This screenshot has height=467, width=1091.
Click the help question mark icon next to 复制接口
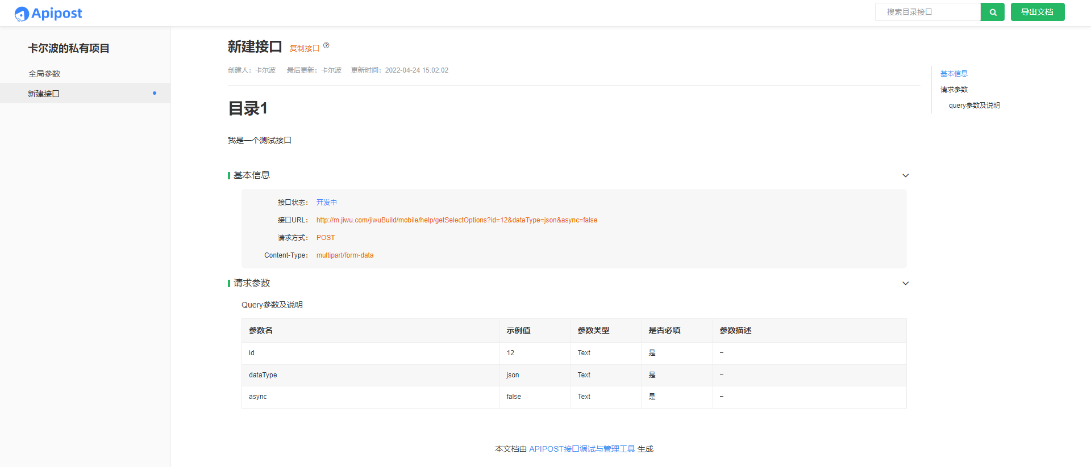point(326,45)
